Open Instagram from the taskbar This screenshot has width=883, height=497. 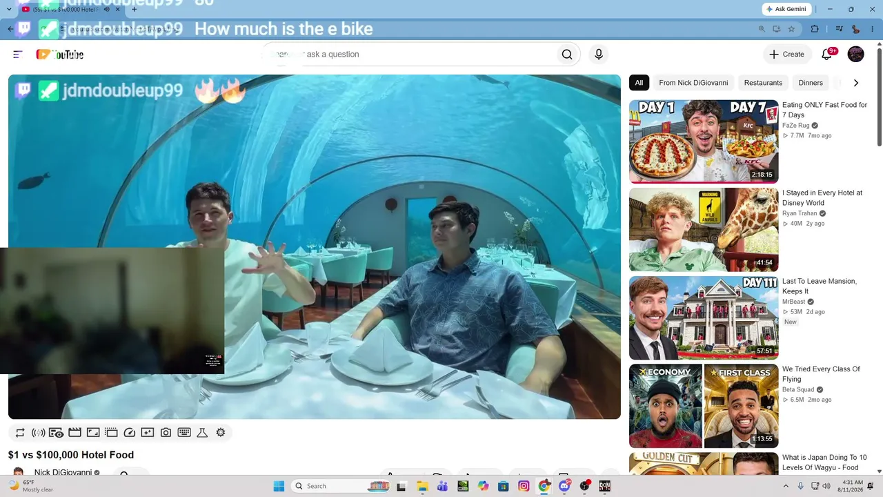[x=524, y=486]
